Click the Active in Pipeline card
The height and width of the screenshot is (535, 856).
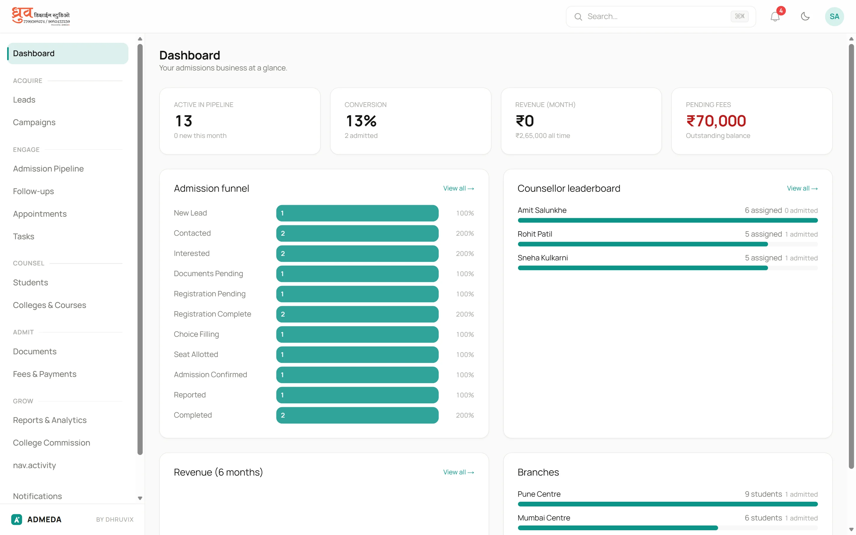coord(240,121)
